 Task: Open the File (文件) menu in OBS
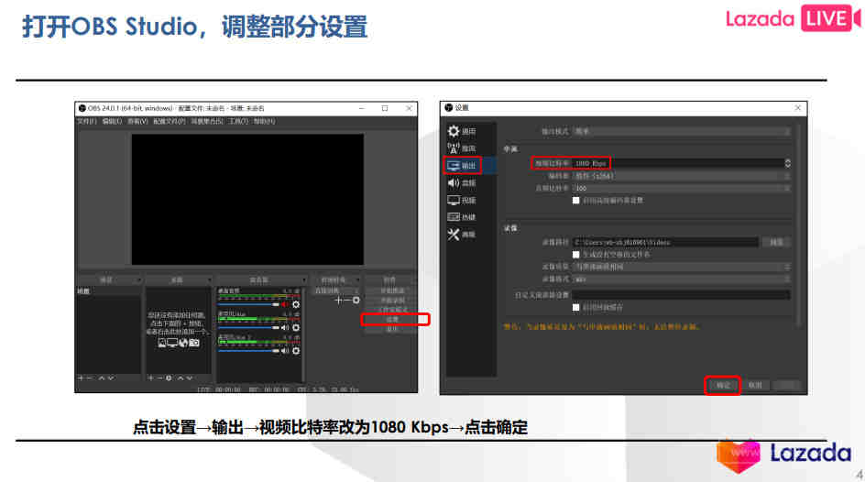87,121
